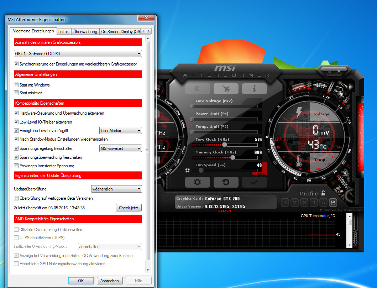Click the Core Clock value 576

coord(258,140)
